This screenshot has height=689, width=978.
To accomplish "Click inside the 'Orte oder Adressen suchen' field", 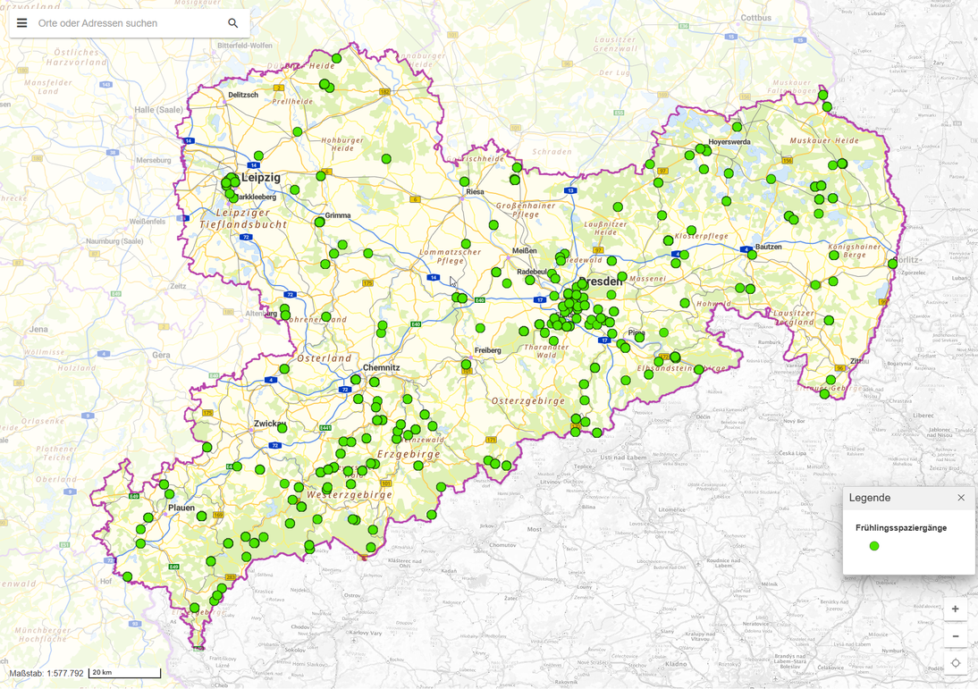I will pos(116,23).
